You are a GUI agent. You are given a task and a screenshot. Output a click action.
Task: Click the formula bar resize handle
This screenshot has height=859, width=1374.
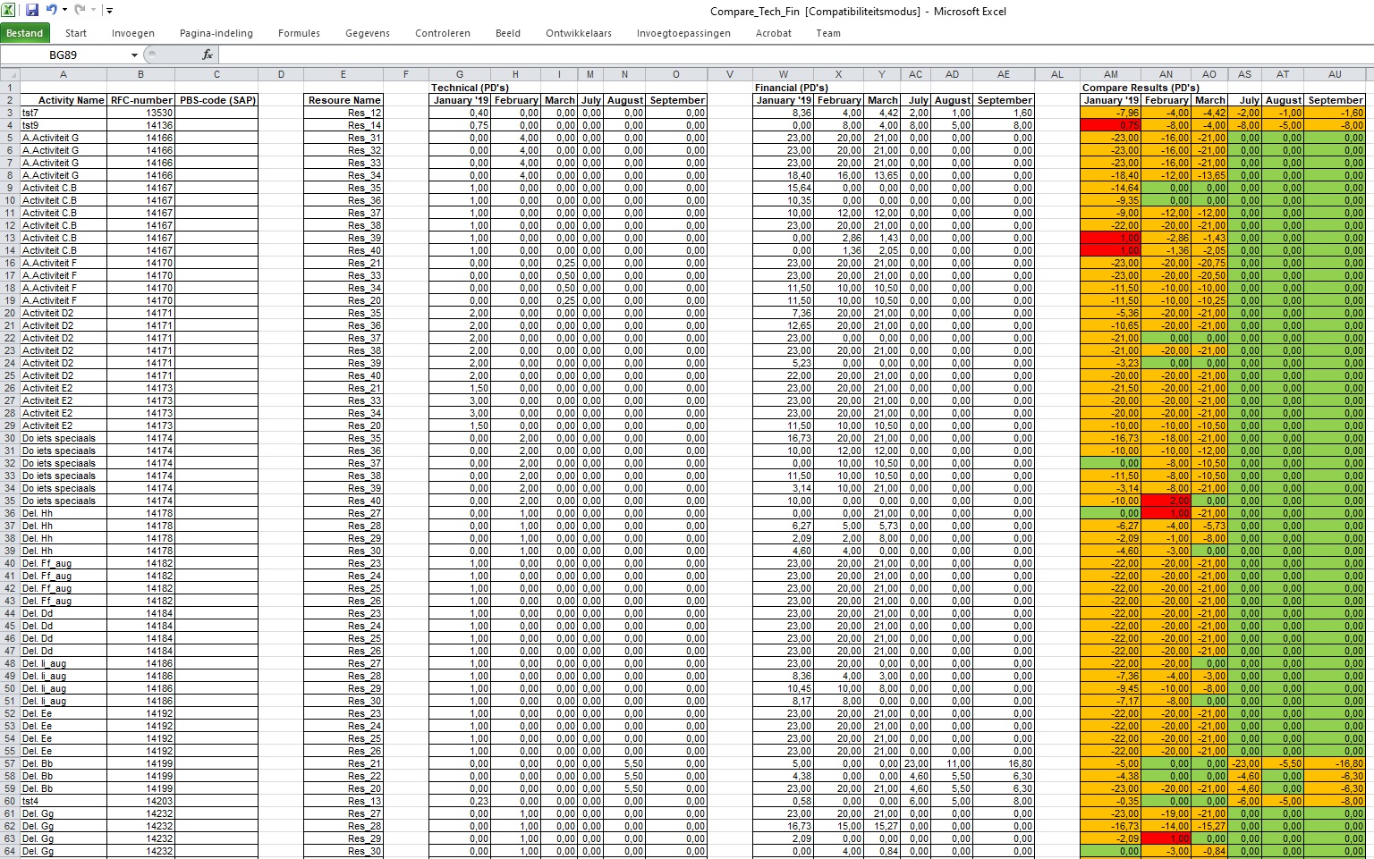[150, 55]
